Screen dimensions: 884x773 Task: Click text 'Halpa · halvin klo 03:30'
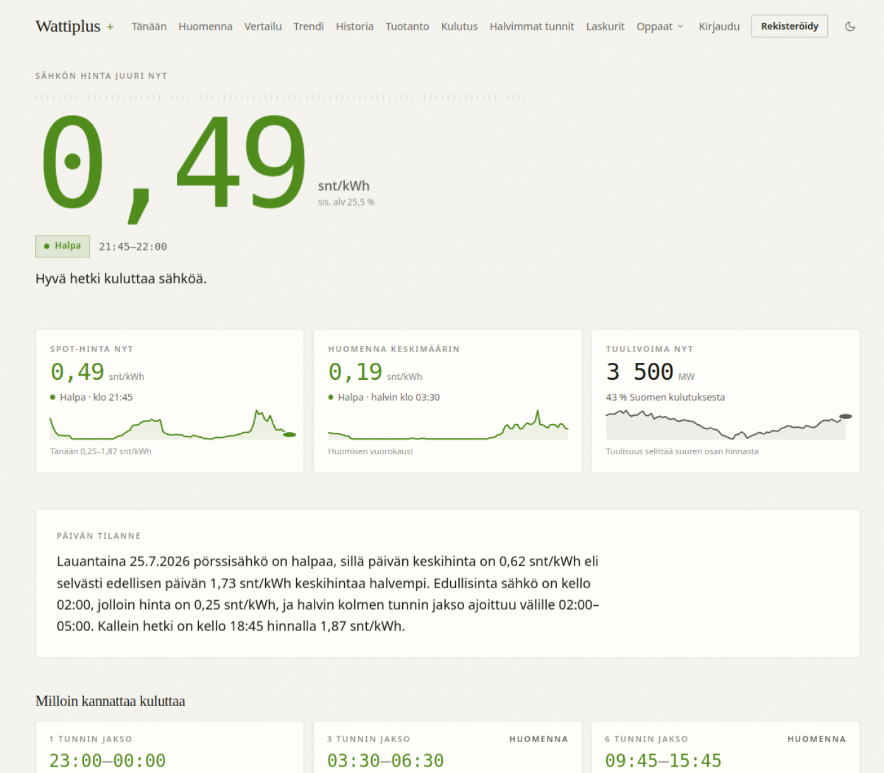tap(388, 397)
